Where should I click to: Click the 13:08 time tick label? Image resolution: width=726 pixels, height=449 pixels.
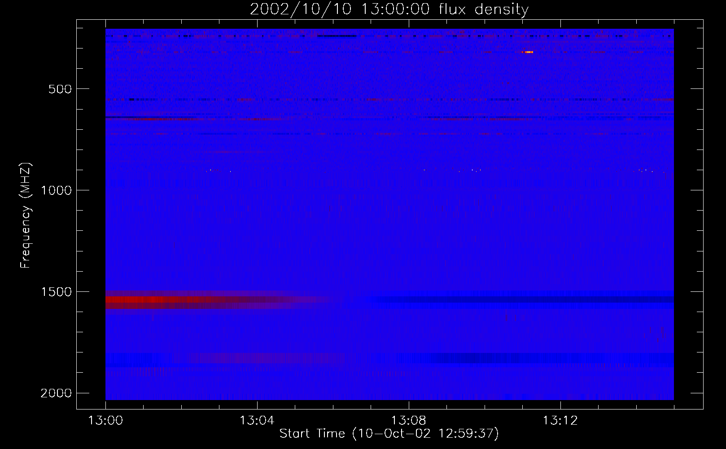409,421
